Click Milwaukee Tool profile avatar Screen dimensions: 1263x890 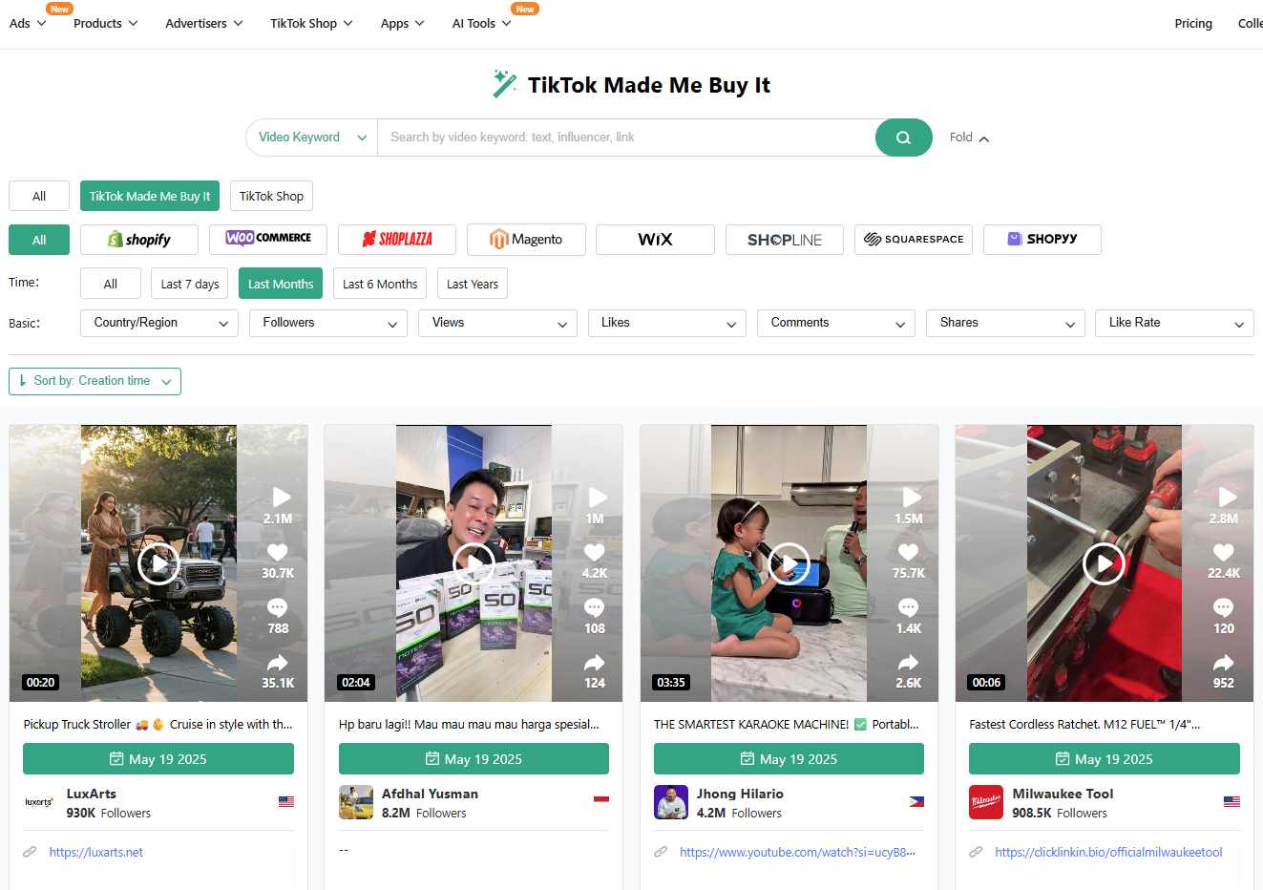coord(986,802)
